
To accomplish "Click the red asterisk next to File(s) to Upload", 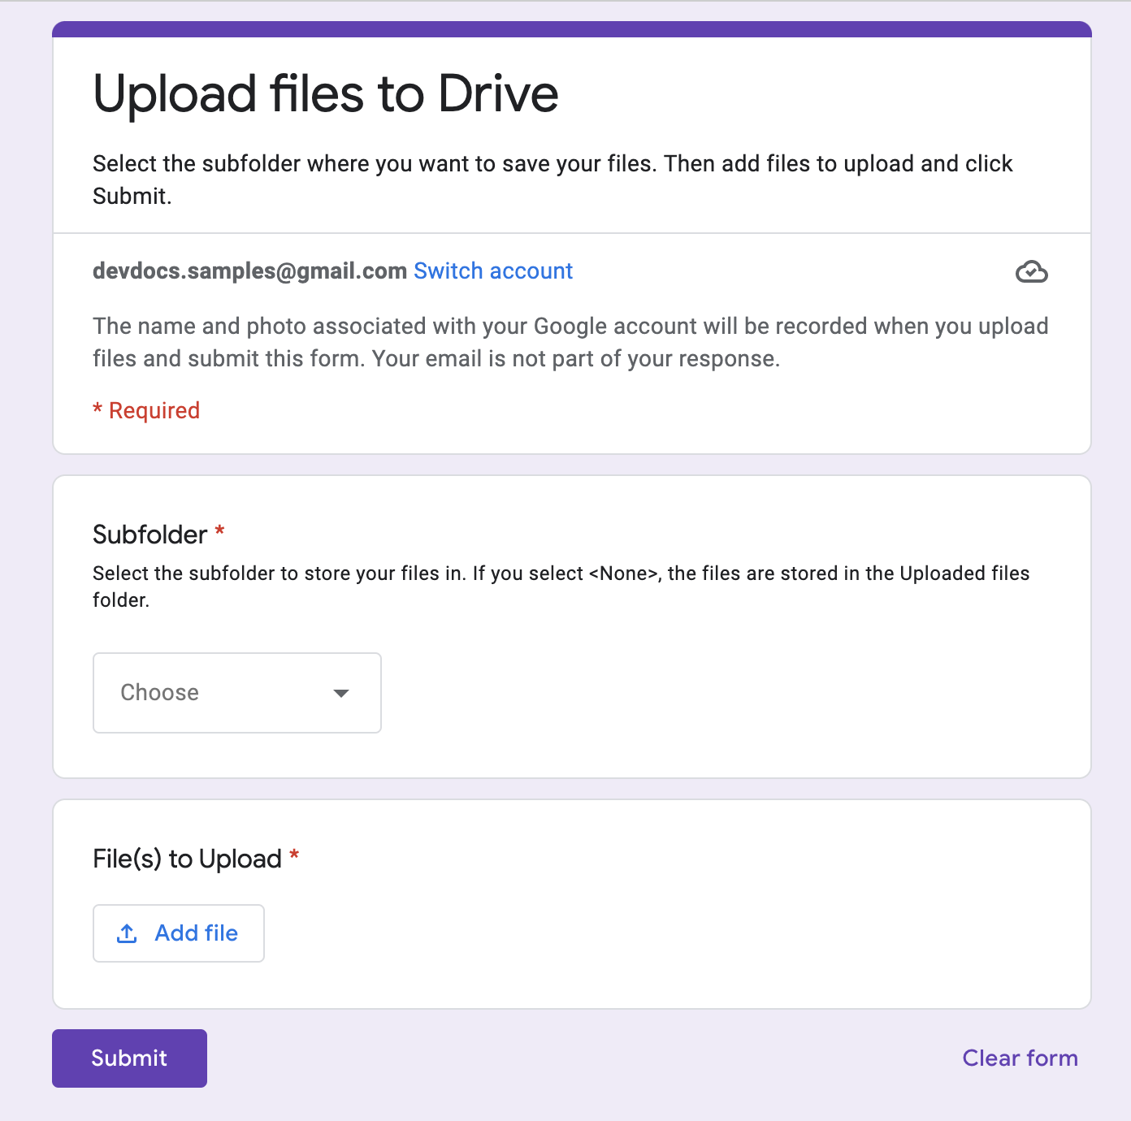I will click(x=294, y=855).
